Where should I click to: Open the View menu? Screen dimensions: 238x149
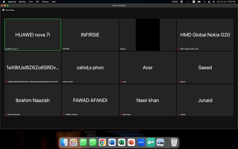31,2
